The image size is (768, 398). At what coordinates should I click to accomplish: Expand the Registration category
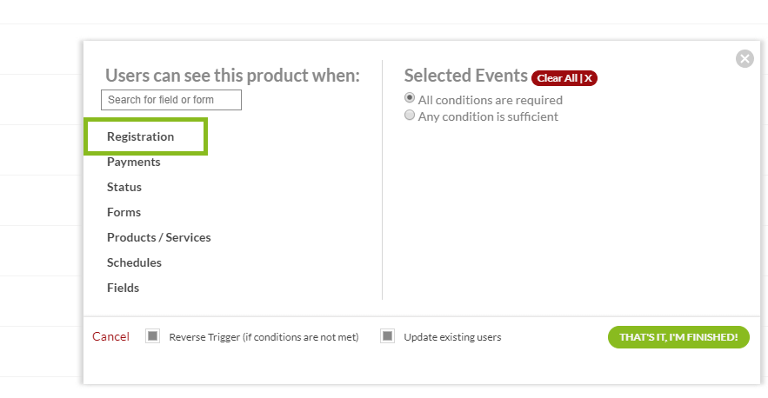(141, 137)
